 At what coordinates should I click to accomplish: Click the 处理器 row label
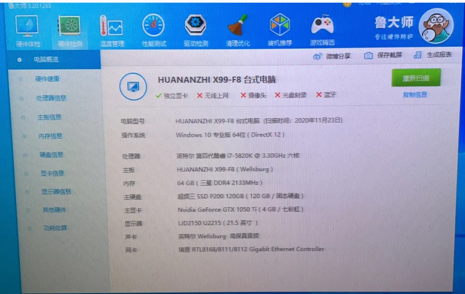[131, 156]
